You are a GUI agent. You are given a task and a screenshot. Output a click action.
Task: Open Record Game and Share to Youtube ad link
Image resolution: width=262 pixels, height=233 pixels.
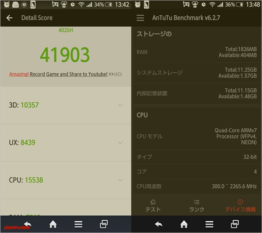[x=65, y=74]
